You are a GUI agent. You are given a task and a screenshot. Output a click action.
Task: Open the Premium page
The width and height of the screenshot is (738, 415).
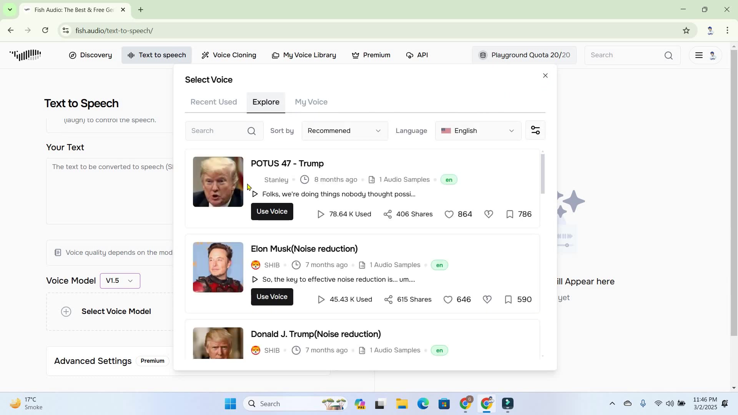pyautogui.click(x=371, y=55)
